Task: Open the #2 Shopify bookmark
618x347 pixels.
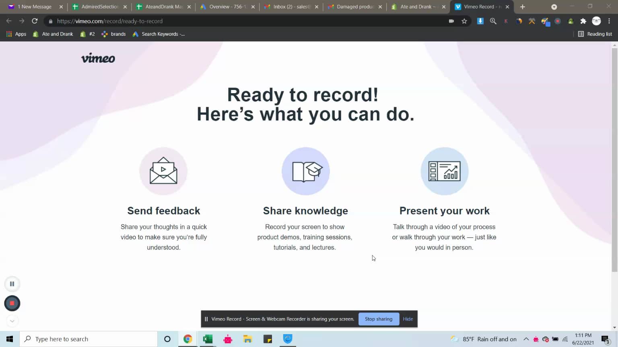Action: 87,34
